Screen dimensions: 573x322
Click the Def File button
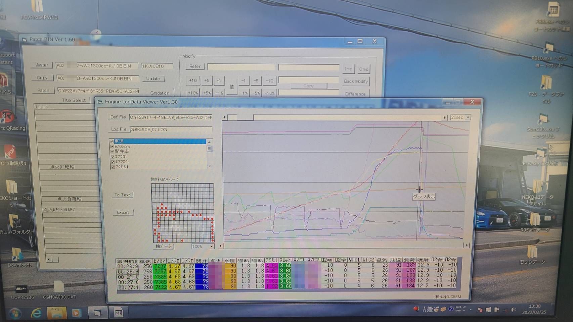pos(118,117)
